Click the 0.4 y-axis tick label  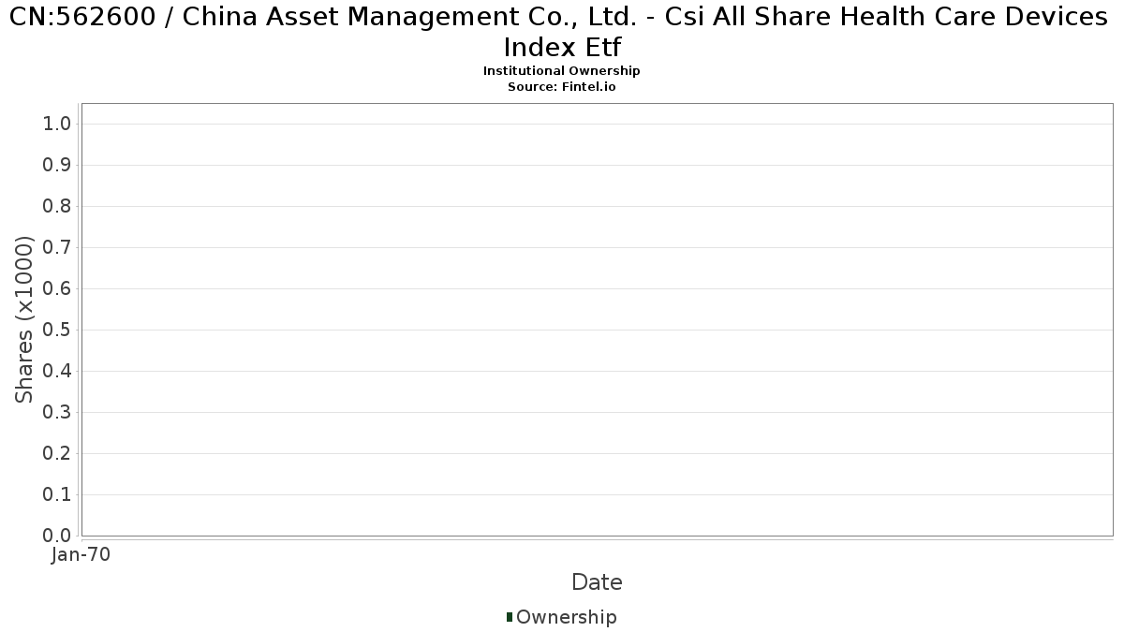(58, 372)
